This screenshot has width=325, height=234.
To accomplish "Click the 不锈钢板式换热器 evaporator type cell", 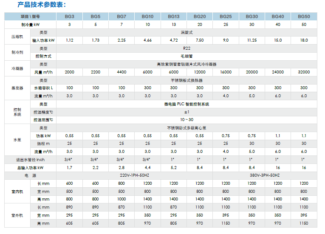I will [x=187, y=80].
